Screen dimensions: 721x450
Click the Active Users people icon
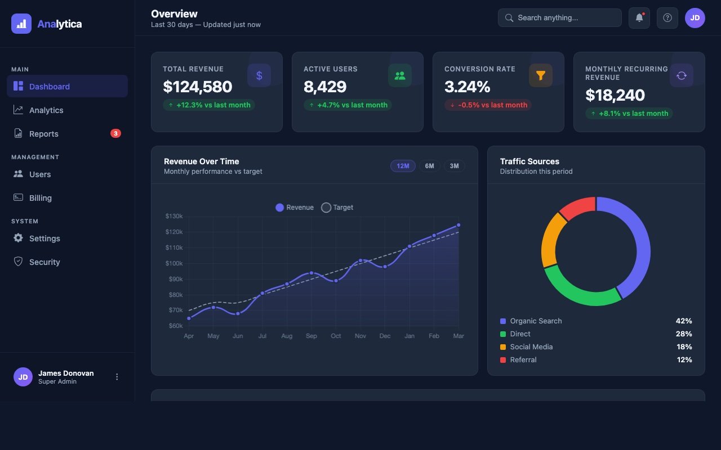click(400, 75)
